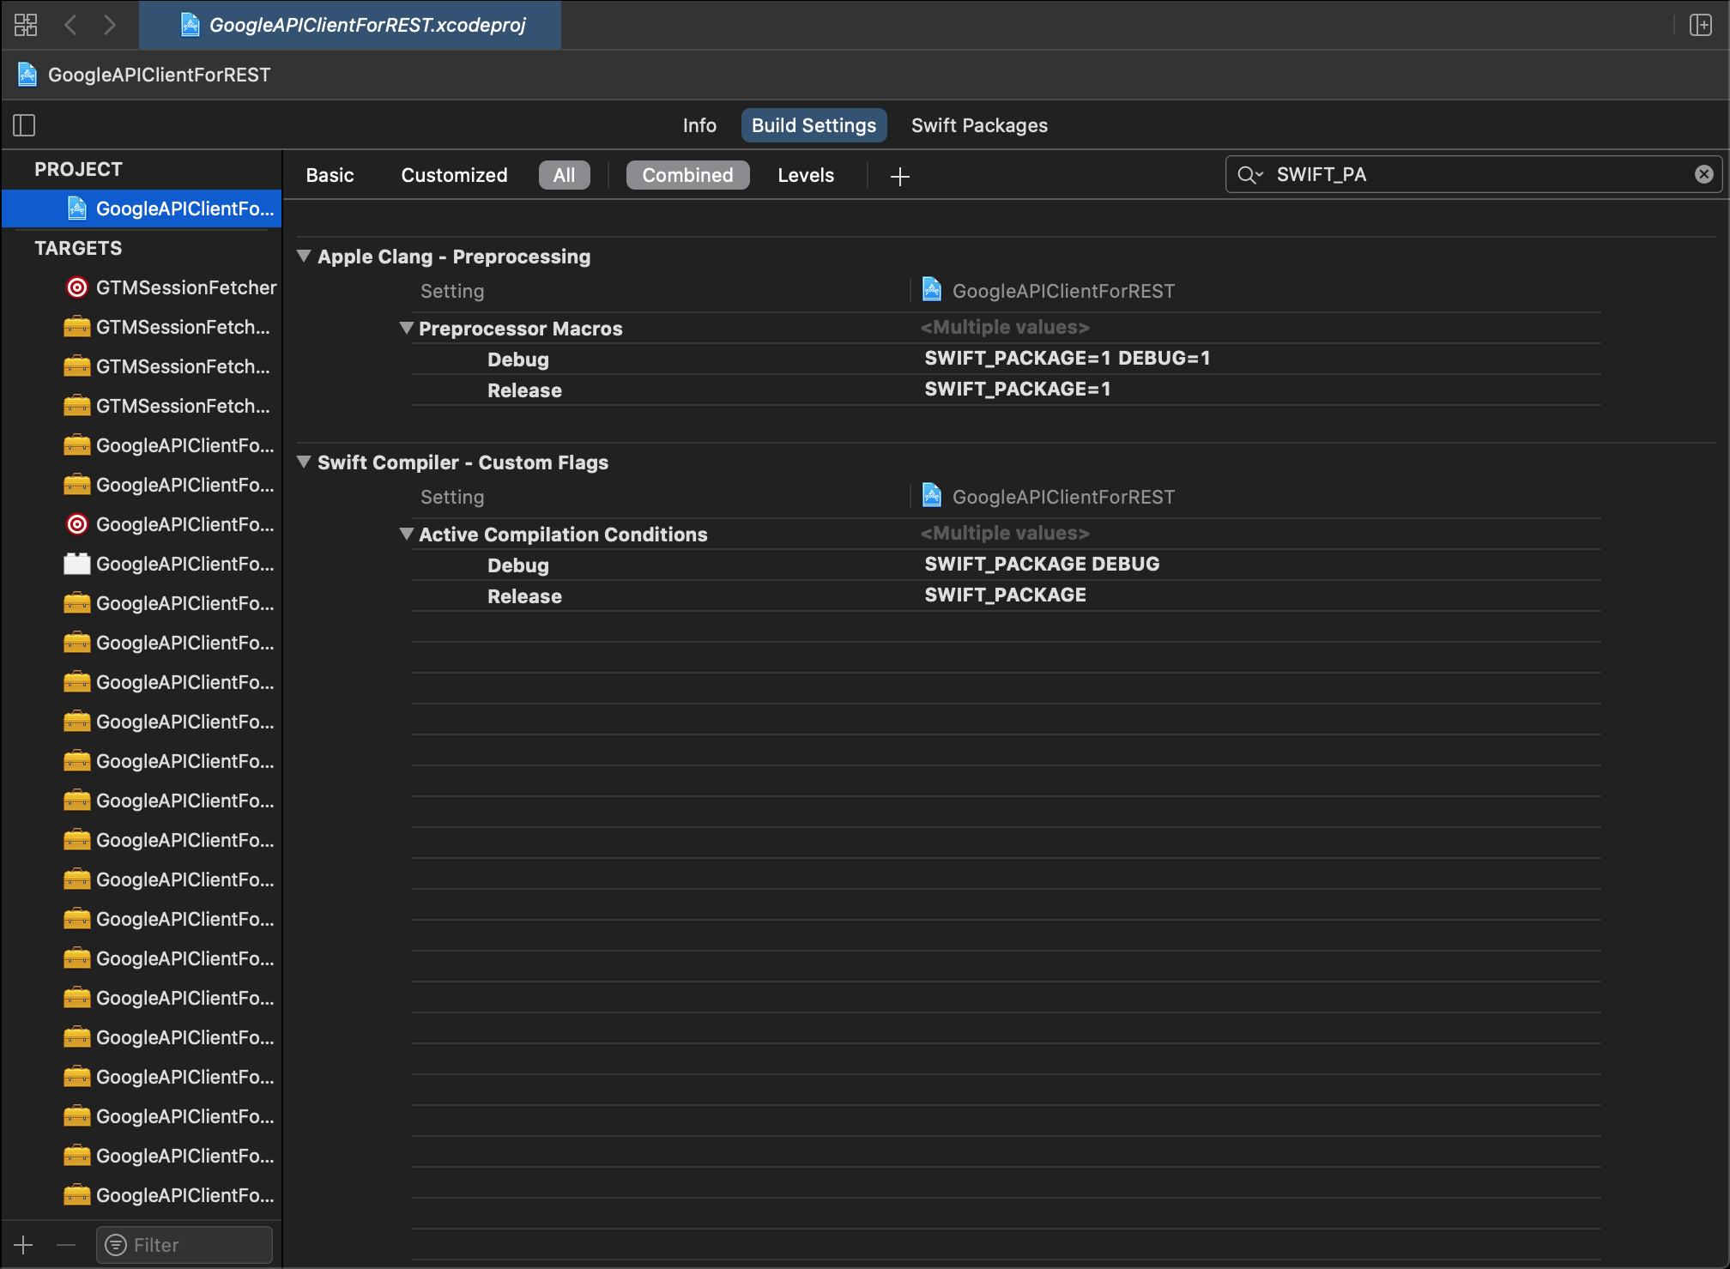Click the Preprocessor Macros Debug value
1730x1269 pixels.
tap(1067, 359)
